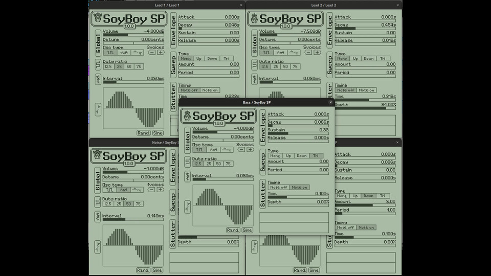Click the Lead 1 / Lead 1 title bar
Viewport: 491px width, 276px height.
(x=167, y=5)
